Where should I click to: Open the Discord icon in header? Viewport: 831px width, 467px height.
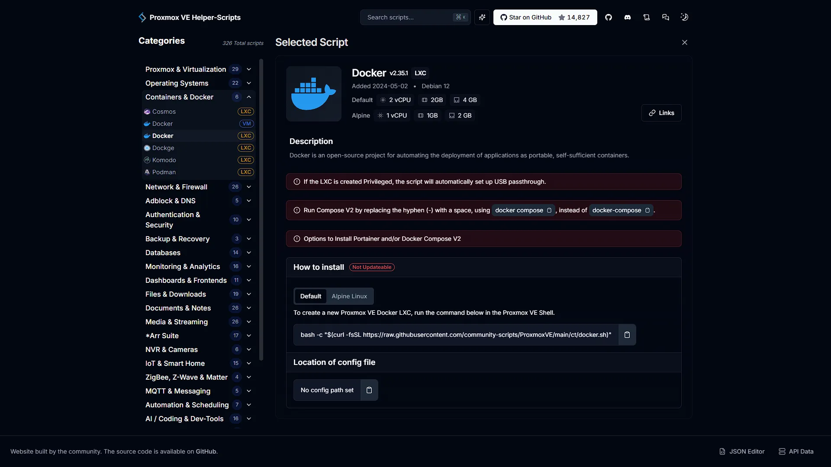click(628, 17)
